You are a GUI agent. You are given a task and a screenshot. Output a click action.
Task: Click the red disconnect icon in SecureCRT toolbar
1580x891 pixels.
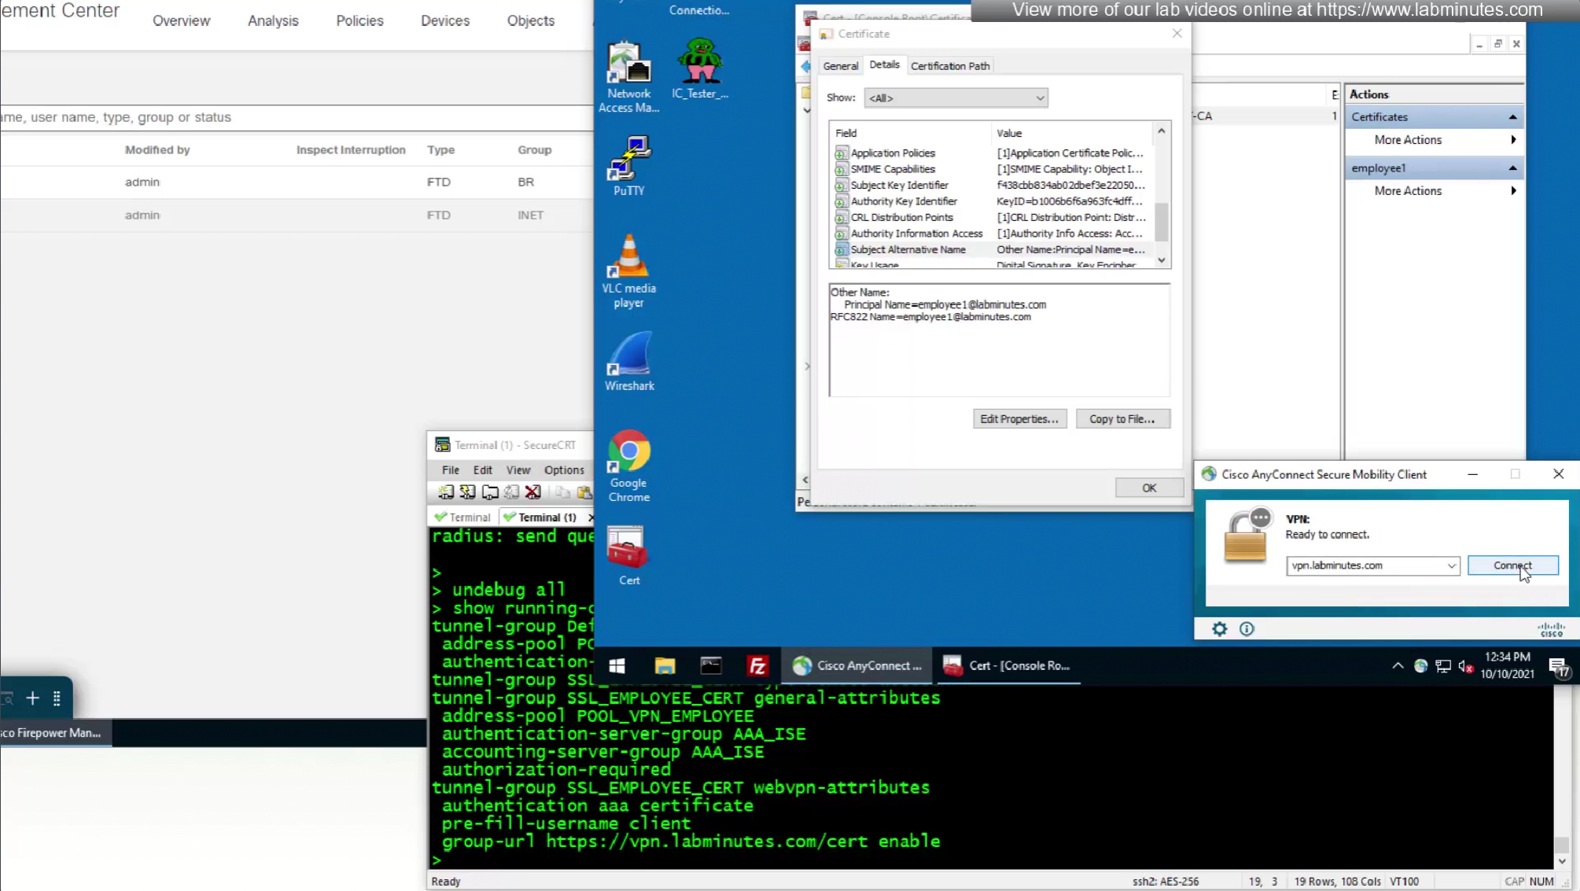[532, 492]
